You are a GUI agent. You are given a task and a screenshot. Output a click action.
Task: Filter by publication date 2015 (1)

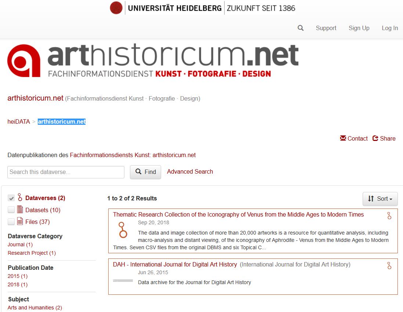pyautogui.click(x=18, y=276)
